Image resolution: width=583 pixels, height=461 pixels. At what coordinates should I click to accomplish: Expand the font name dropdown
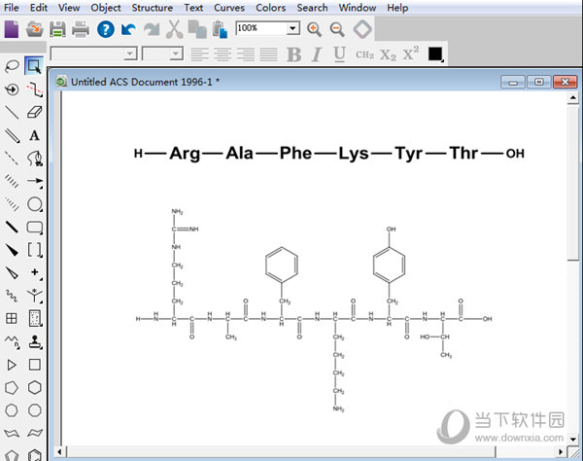[130, 53]
